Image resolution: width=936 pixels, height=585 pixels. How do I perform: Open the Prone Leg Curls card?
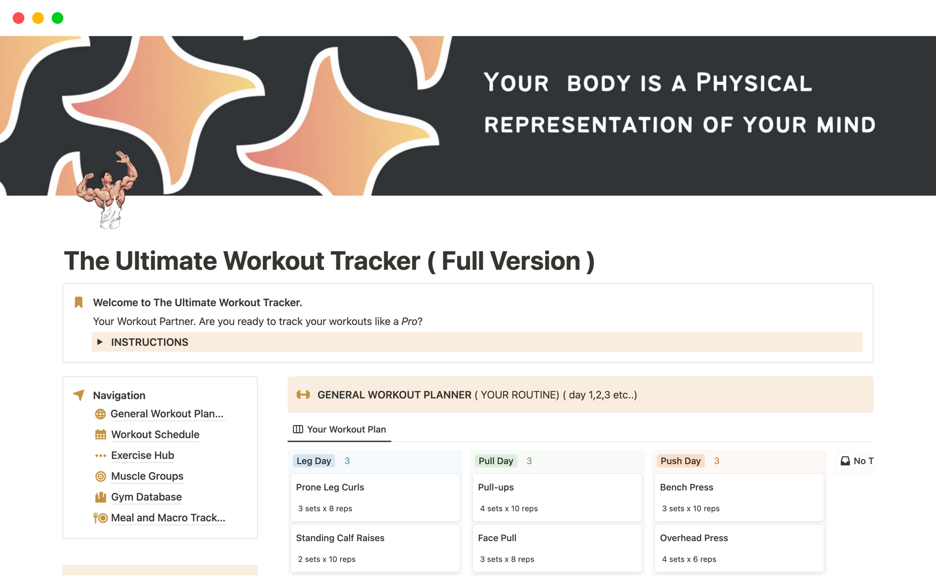tap(375, 497)
